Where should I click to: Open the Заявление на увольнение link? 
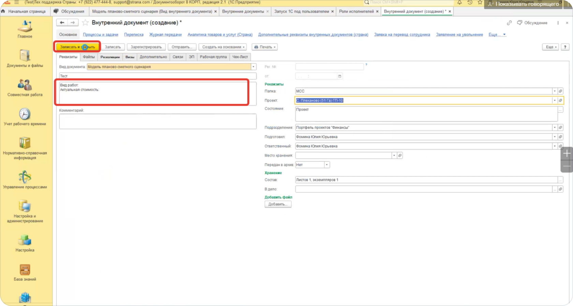(459, 35)
